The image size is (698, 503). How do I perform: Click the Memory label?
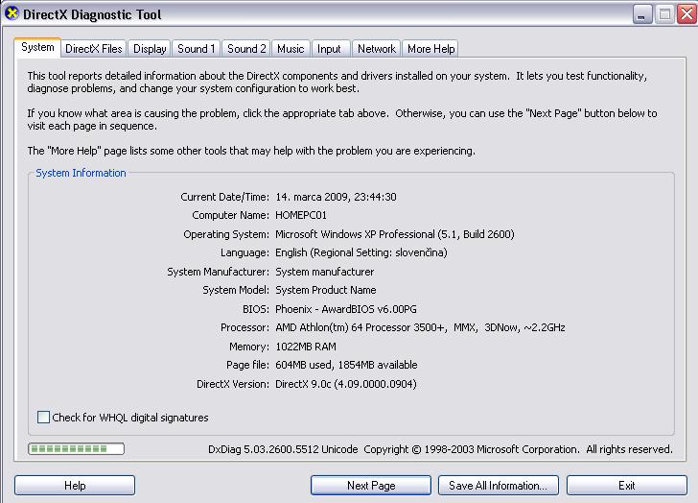coord(249,347)
